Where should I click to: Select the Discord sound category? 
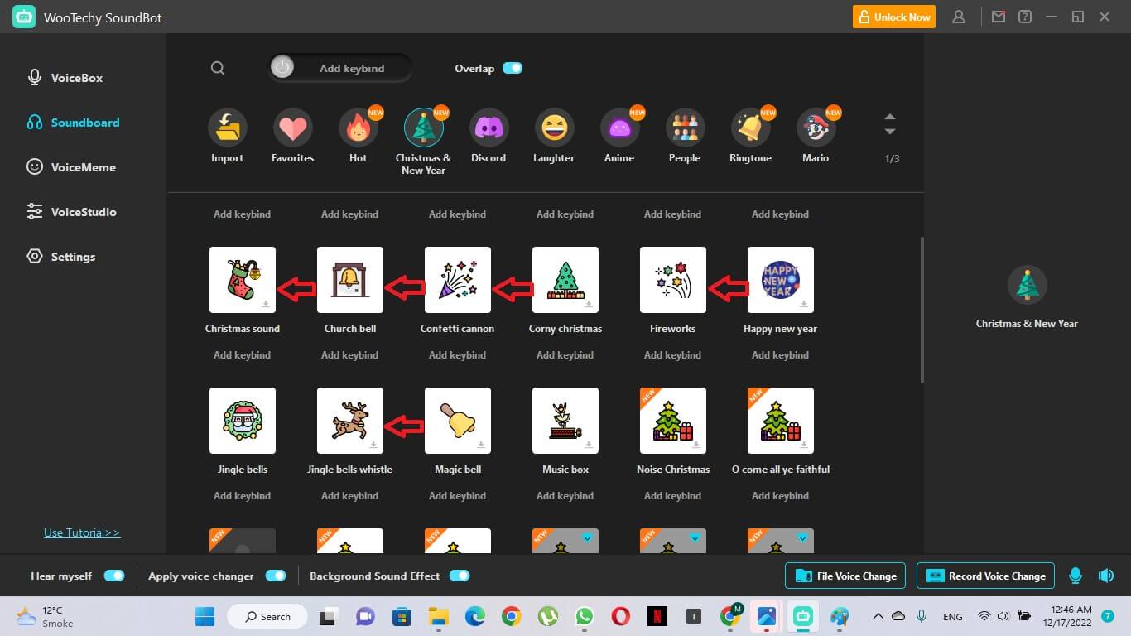point(488,128)
